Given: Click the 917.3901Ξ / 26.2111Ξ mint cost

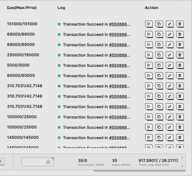Looking at the screenshot, I should click(158, 161).
